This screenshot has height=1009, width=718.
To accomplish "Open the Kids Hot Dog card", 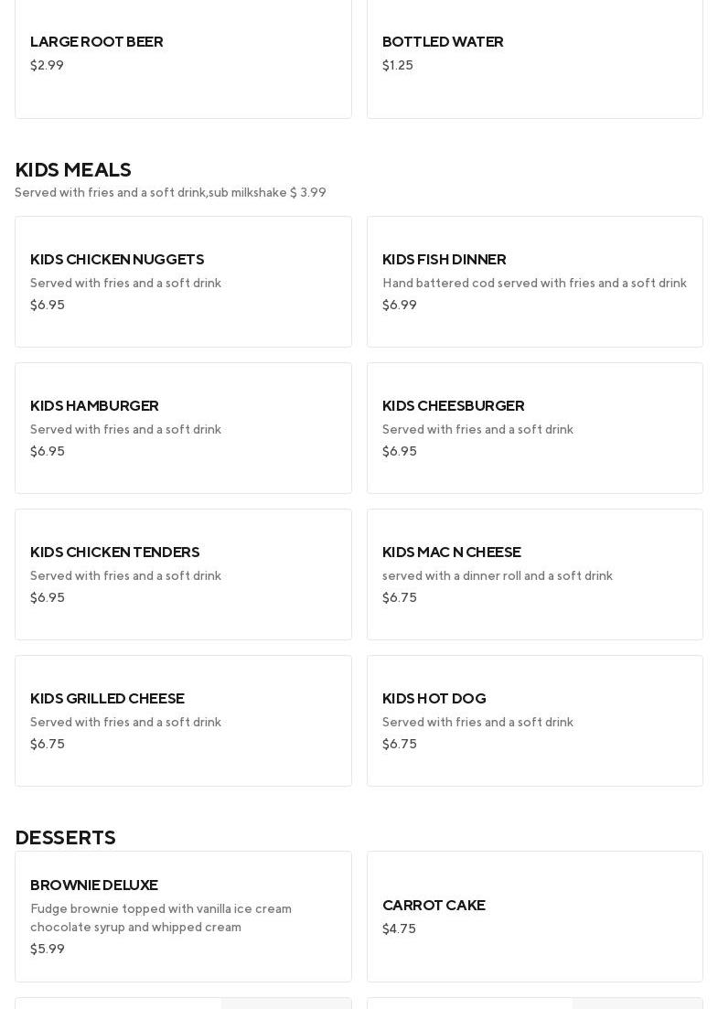I will (534, 721).
